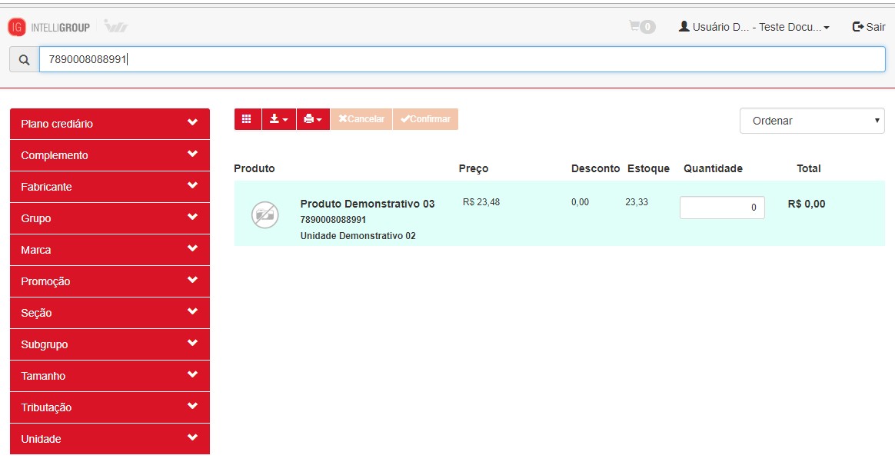Viewport: 895px width, 462px height.
Task: Click the Produto column header
Action: tap(255, 168)
